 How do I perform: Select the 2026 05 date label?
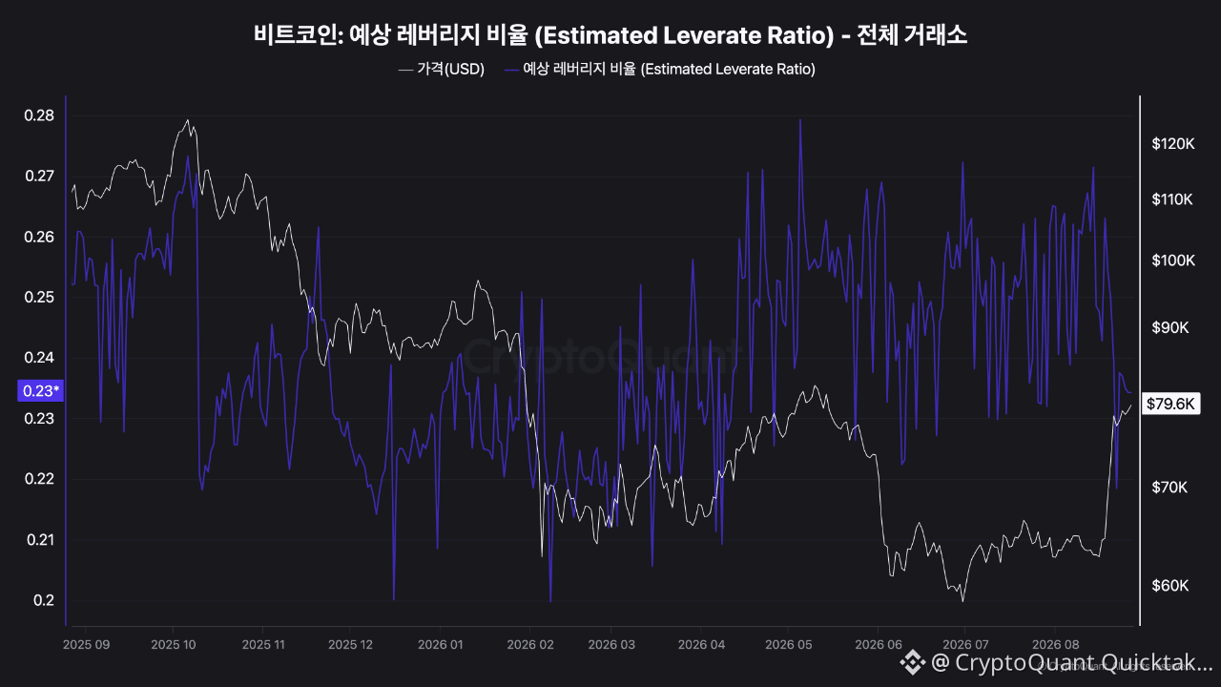coord(790,645)
